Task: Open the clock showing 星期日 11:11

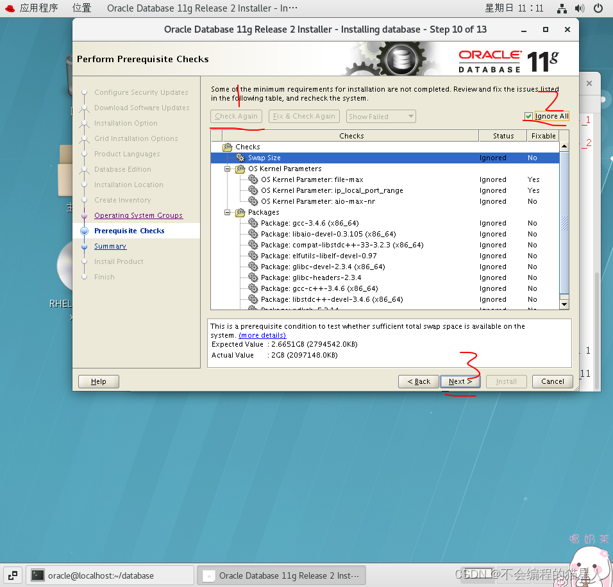Action: click(x=514, y=8)
